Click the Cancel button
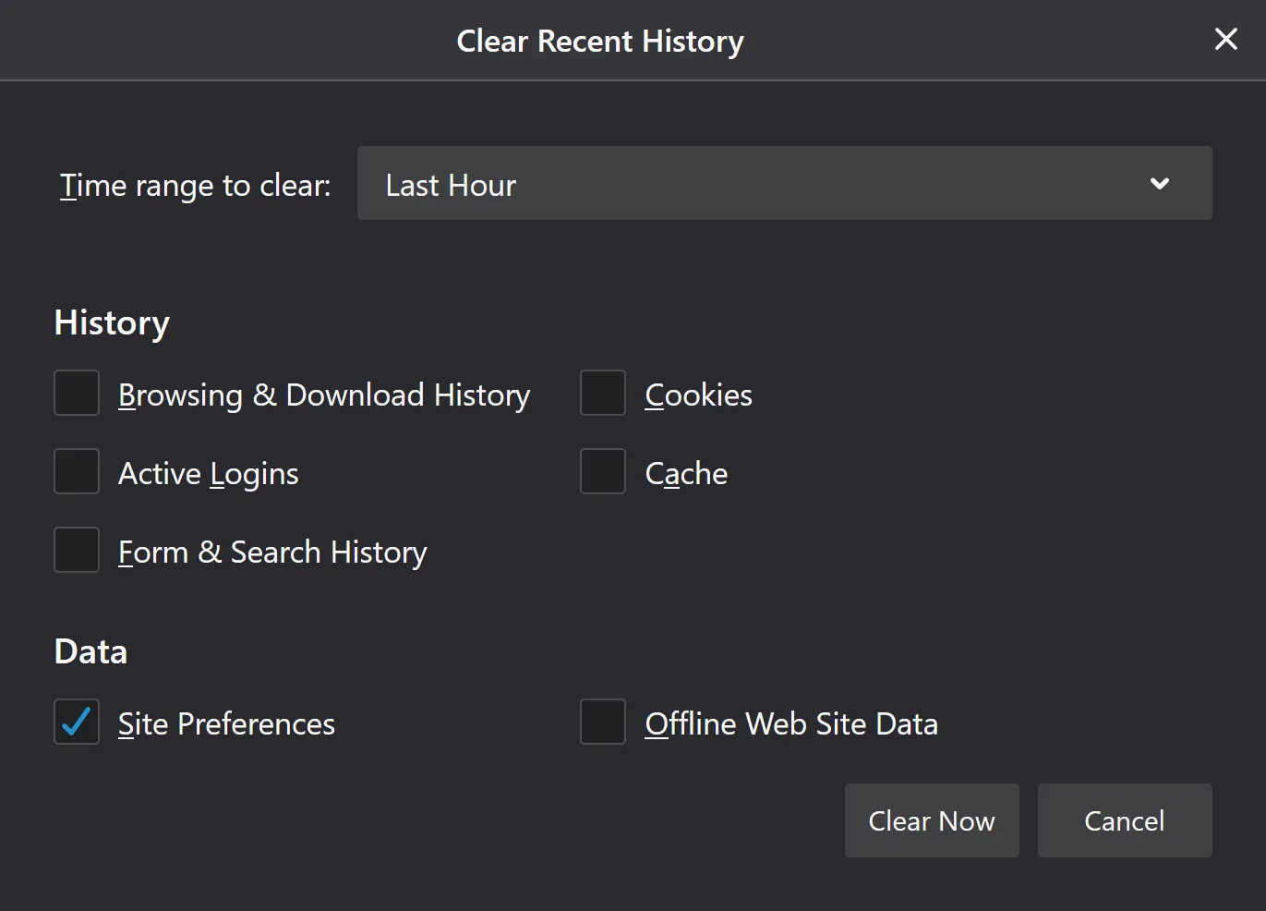The image size is (1266, 911). (x=1124, y=820)
